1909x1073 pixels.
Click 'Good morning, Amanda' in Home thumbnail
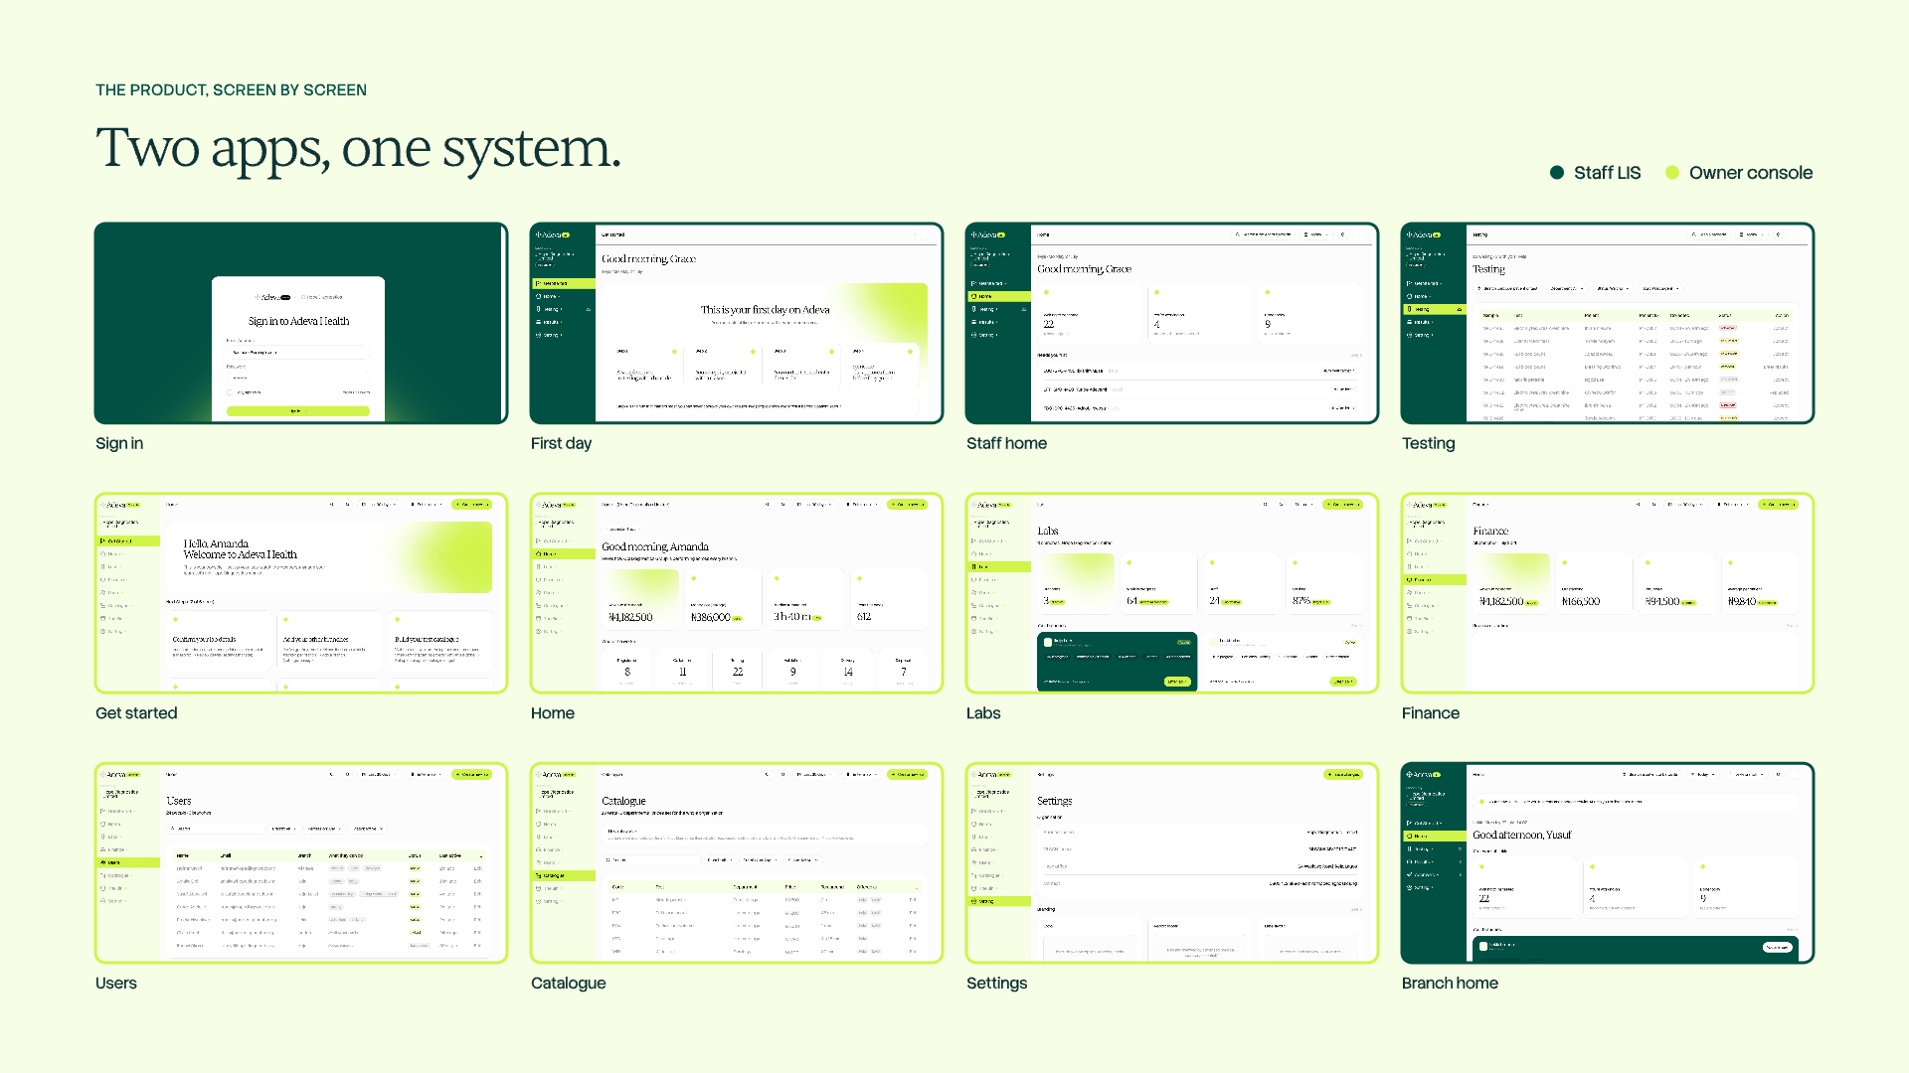(655, 547)
